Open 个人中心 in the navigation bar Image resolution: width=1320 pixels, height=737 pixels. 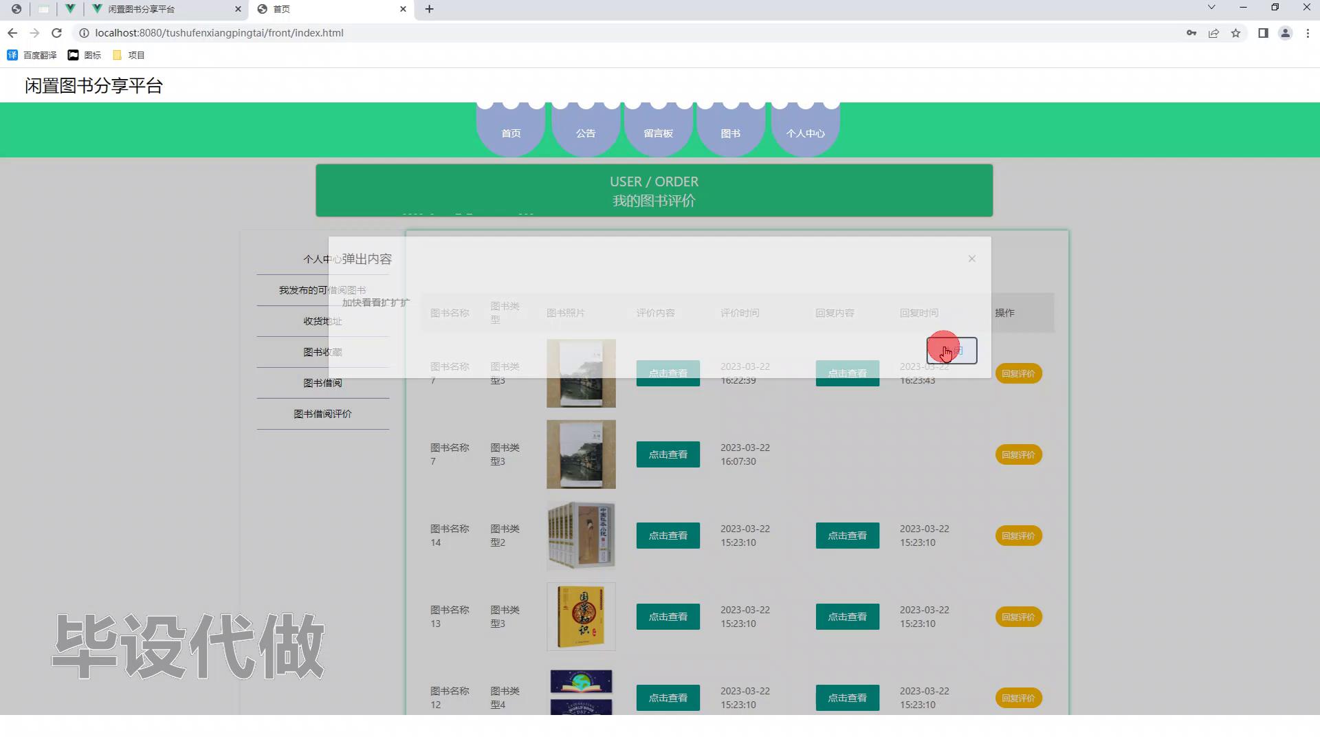coord(805,130)
